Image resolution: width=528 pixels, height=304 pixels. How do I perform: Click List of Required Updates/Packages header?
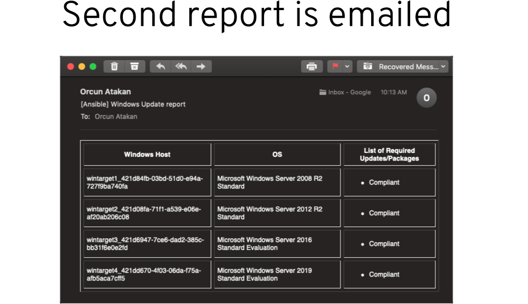[x=389, y=155]
